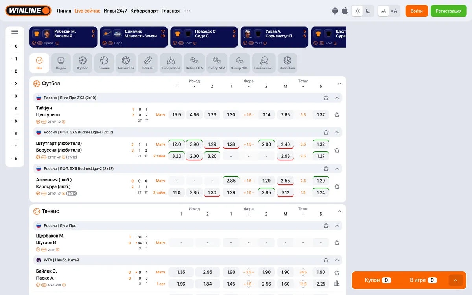This screenshot has height=295, width=472.
Task: Open the Купон bet slip
Action: (x=377, y=280)
